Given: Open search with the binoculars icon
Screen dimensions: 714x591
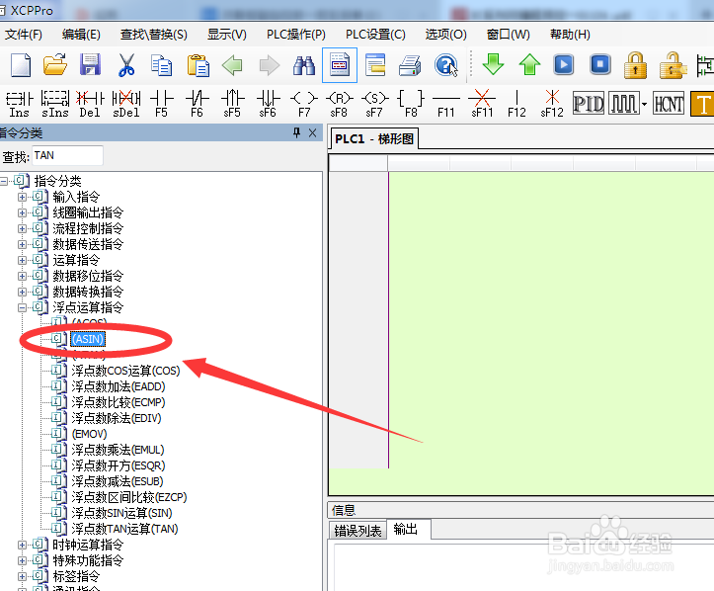Looking at the screenshot, I should click(304, 65).
